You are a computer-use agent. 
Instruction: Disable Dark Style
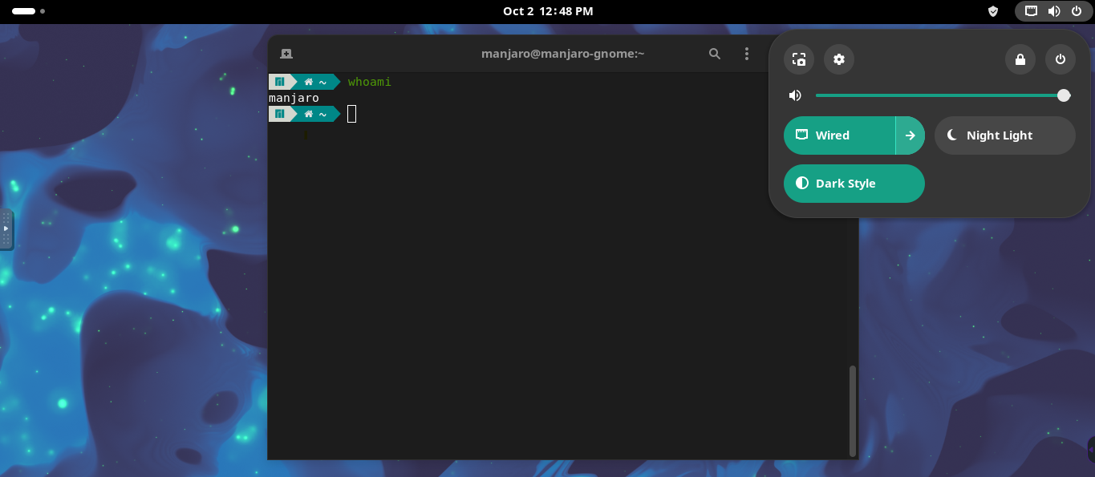tap(854, 184)
